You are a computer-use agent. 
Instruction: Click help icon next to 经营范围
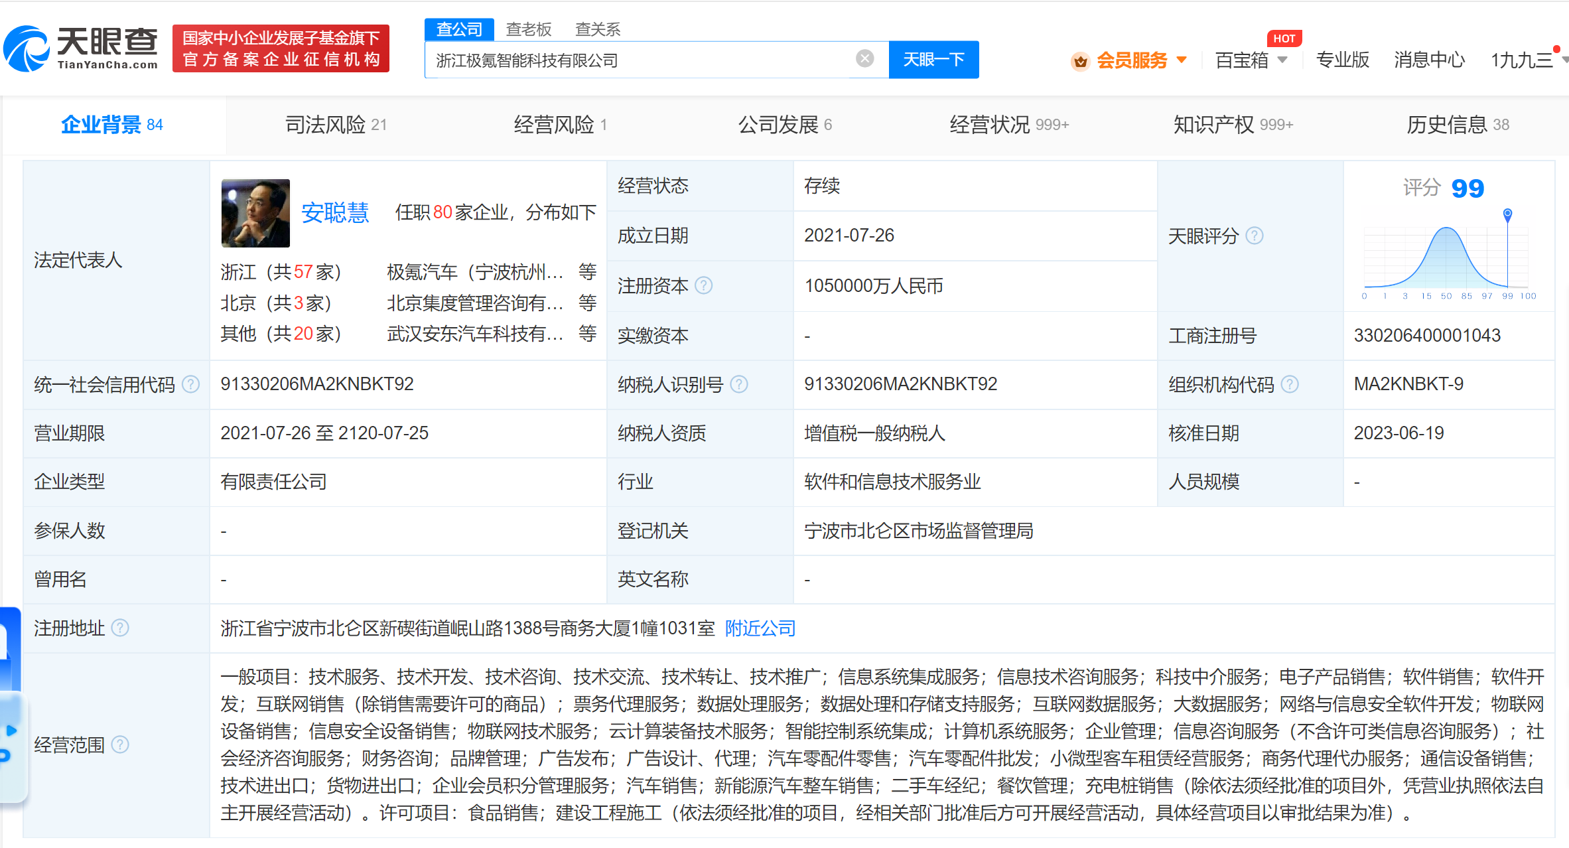pyautogui.click(x=120, y=744)
